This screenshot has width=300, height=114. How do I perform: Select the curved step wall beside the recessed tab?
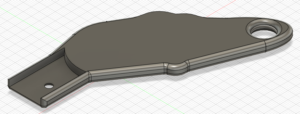pyautogui.click(x=74, y=64)
